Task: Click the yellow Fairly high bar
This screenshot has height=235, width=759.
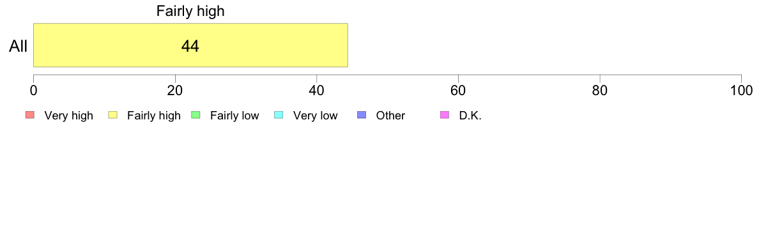Action: pyautogui.click(x=190, y=45)
